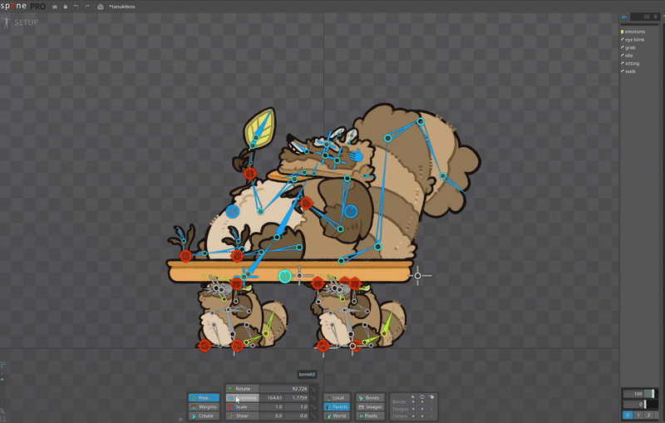Activate the Scale tool
This screenshot has width=665, height=423.
(x=242, y=407)
